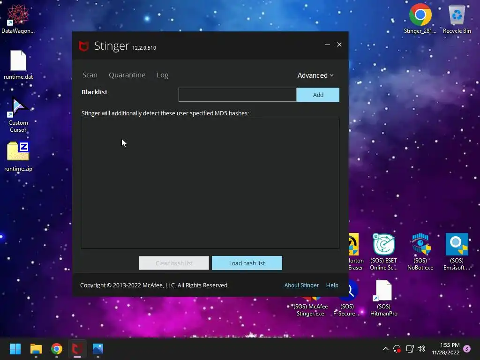Click the Blacklist MD5 hash input field

[x=238, y=95]
